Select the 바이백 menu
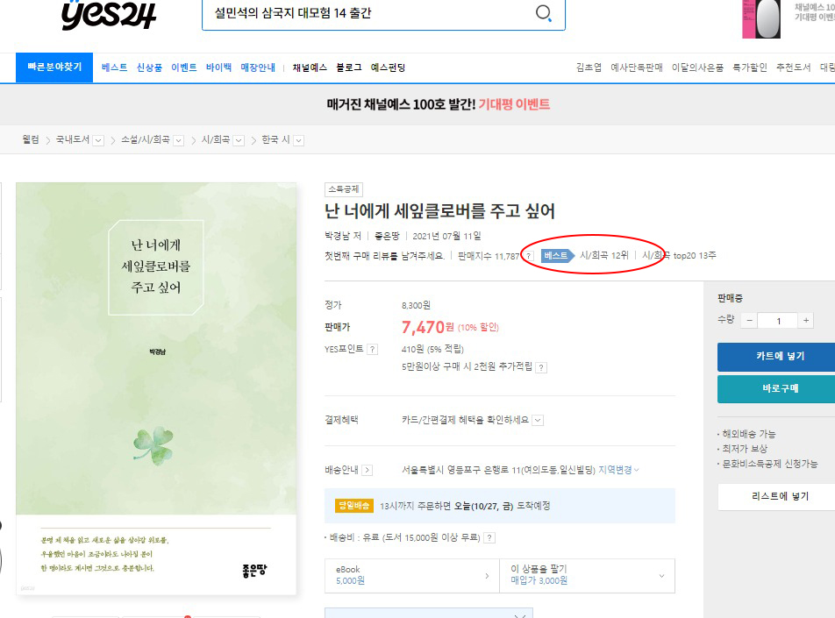This screenshot has width=835, height=618. pos(219,67)
